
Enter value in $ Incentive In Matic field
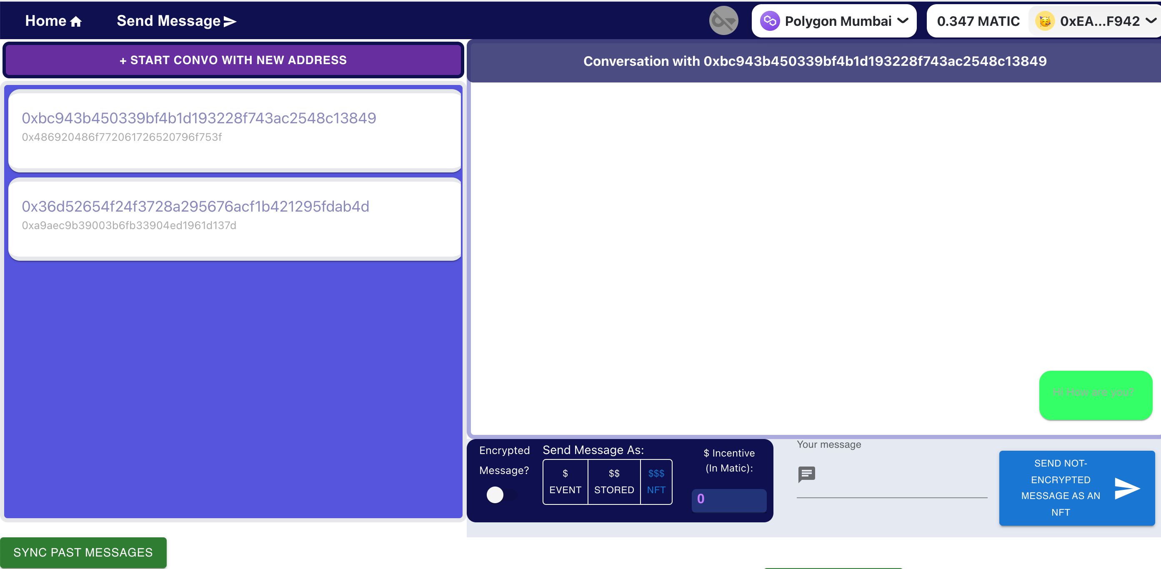[x=728, y=499]
